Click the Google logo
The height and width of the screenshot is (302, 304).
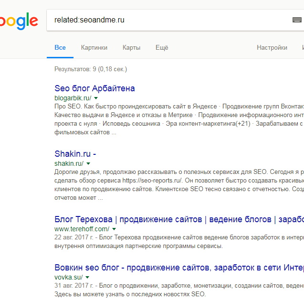(19, 21)
